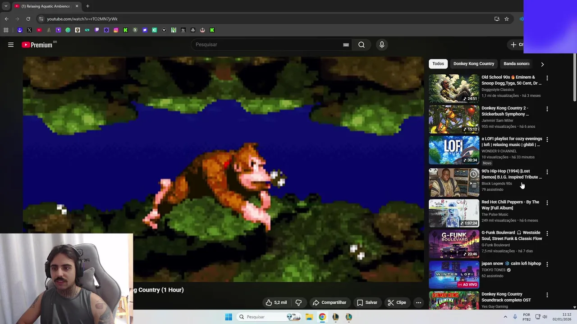
Task: Close the Relaxing Aquatic Ambience tab
Action: click(x=77, y=6)
